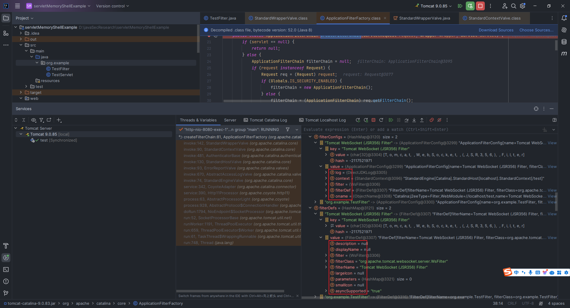This screenshot has width=570, height=308.
Task: Open the main hamburger menu
Action: pyautogui.click(x=18, y=6)
